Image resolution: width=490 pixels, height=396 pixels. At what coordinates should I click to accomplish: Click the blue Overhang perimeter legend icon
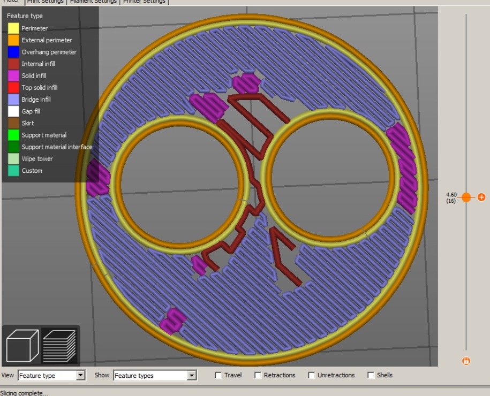point(13,52)
